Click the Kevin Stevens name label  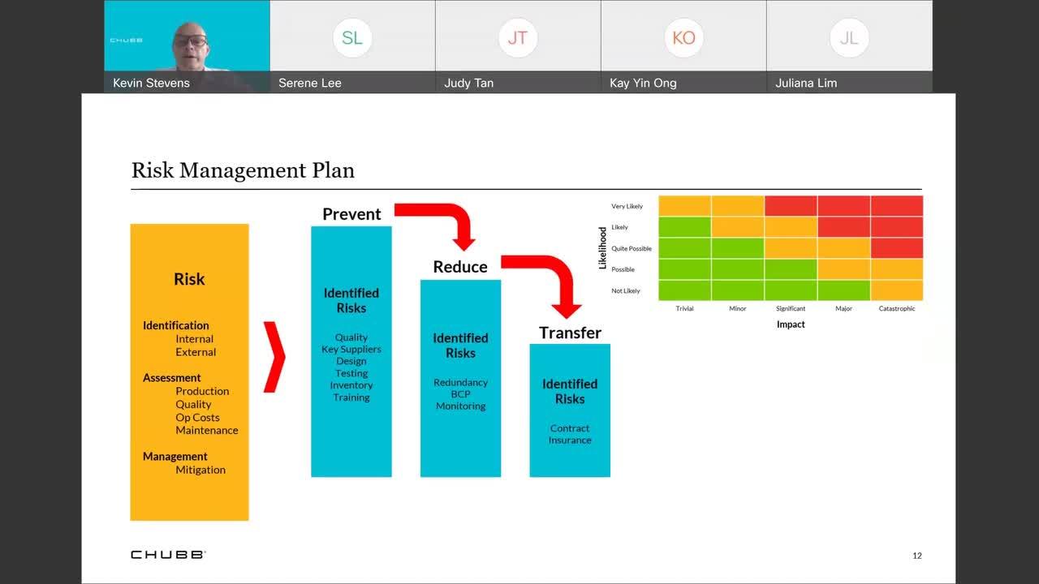coord(151,83)
